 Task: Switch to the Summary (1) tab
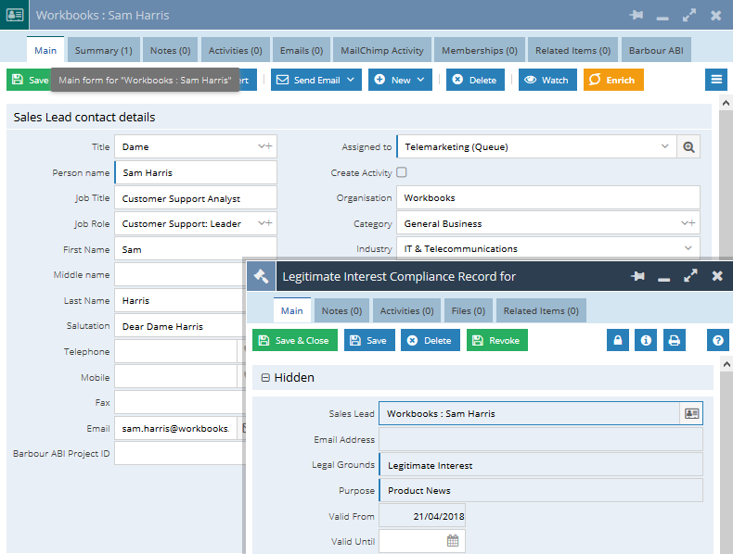[x=104, y=50]
